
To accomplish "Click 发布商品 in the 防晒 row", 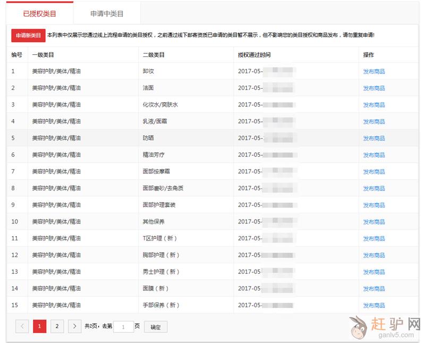I will pos(374,138).
